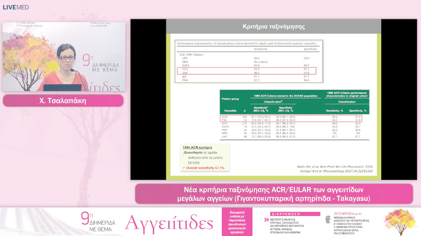Click the 9η Διημερίδα logo in footer
421x236 pixels.
(x=98, y=222)
